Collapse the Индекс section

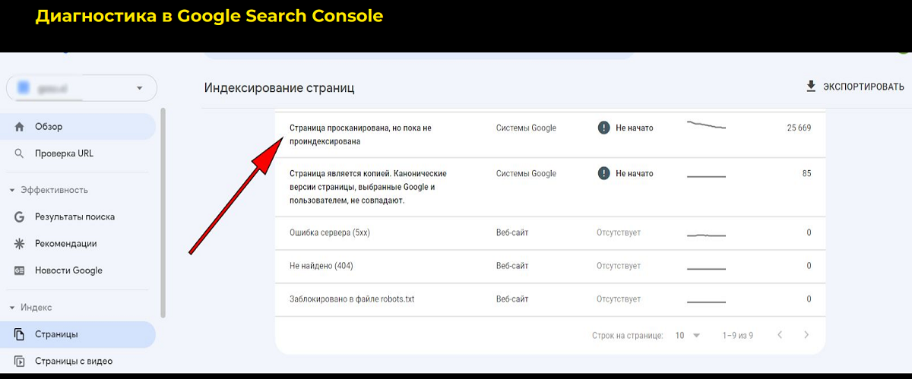[x=13, y=308]
